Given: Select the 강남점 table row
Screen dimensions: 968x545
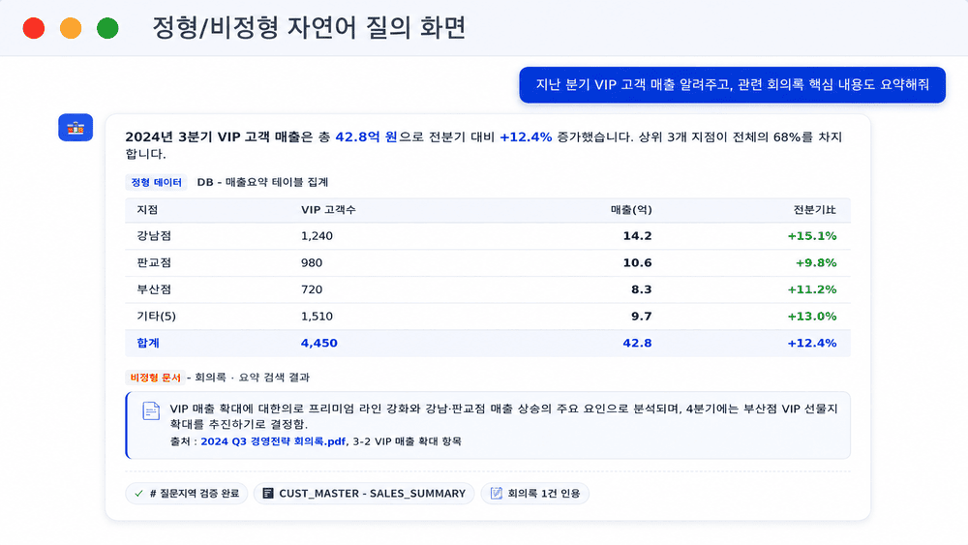Looking at the screenshot, I should (488, 236).
